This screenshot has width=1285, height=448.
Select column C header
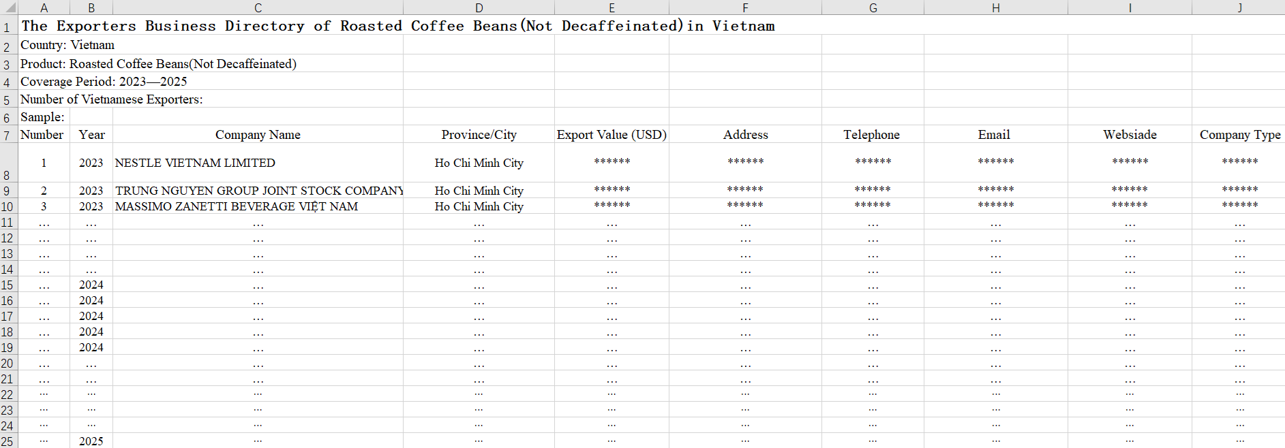point(258,7)
